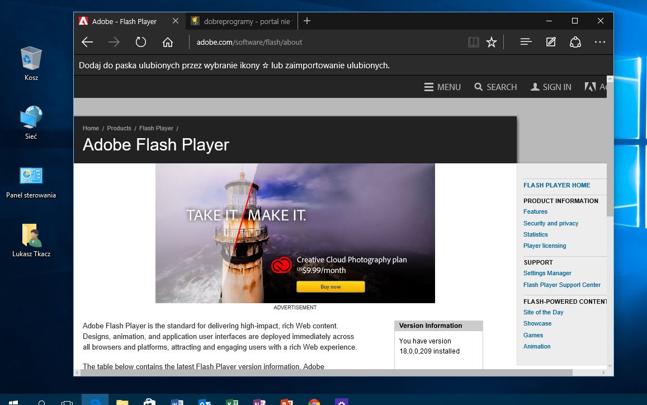Screen dimensions: 647x405
Task: Open the Share icon in toolbar
Action: [575, 42]
